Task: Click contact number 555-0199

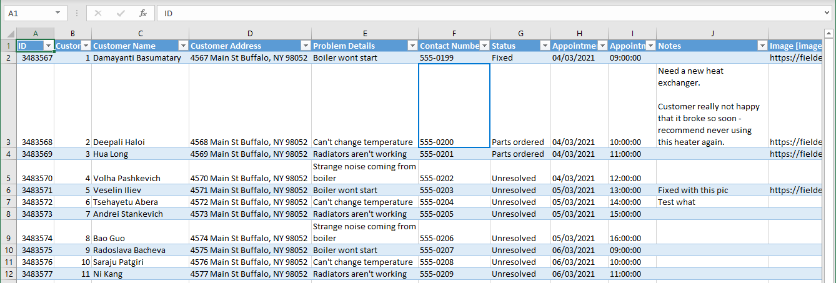Action: [x=454, y=57]
